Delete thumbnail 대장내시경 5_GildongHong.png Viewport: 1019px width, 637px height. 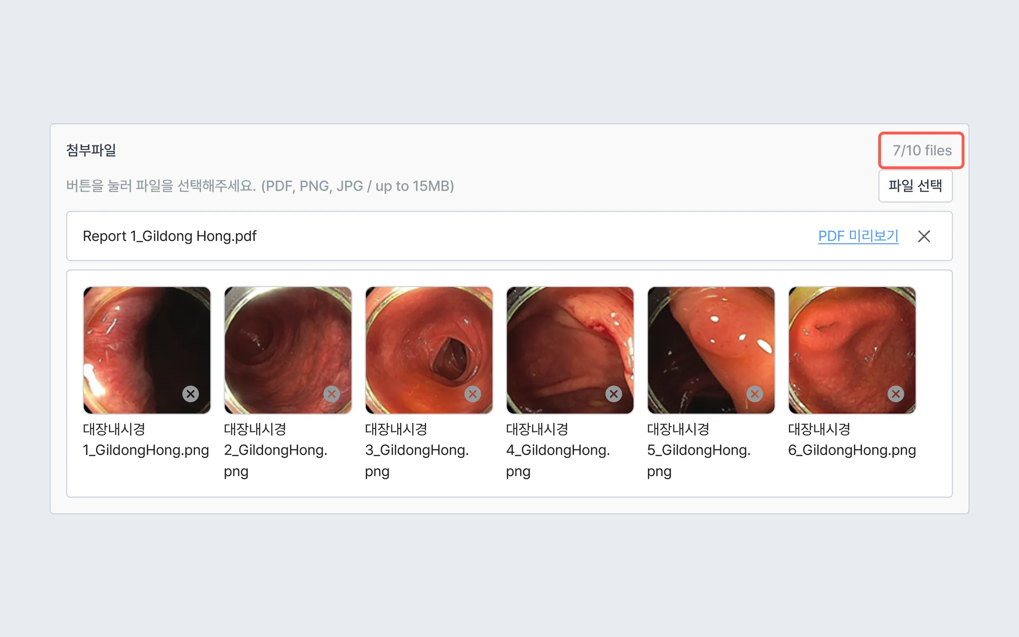click(755, 394)
